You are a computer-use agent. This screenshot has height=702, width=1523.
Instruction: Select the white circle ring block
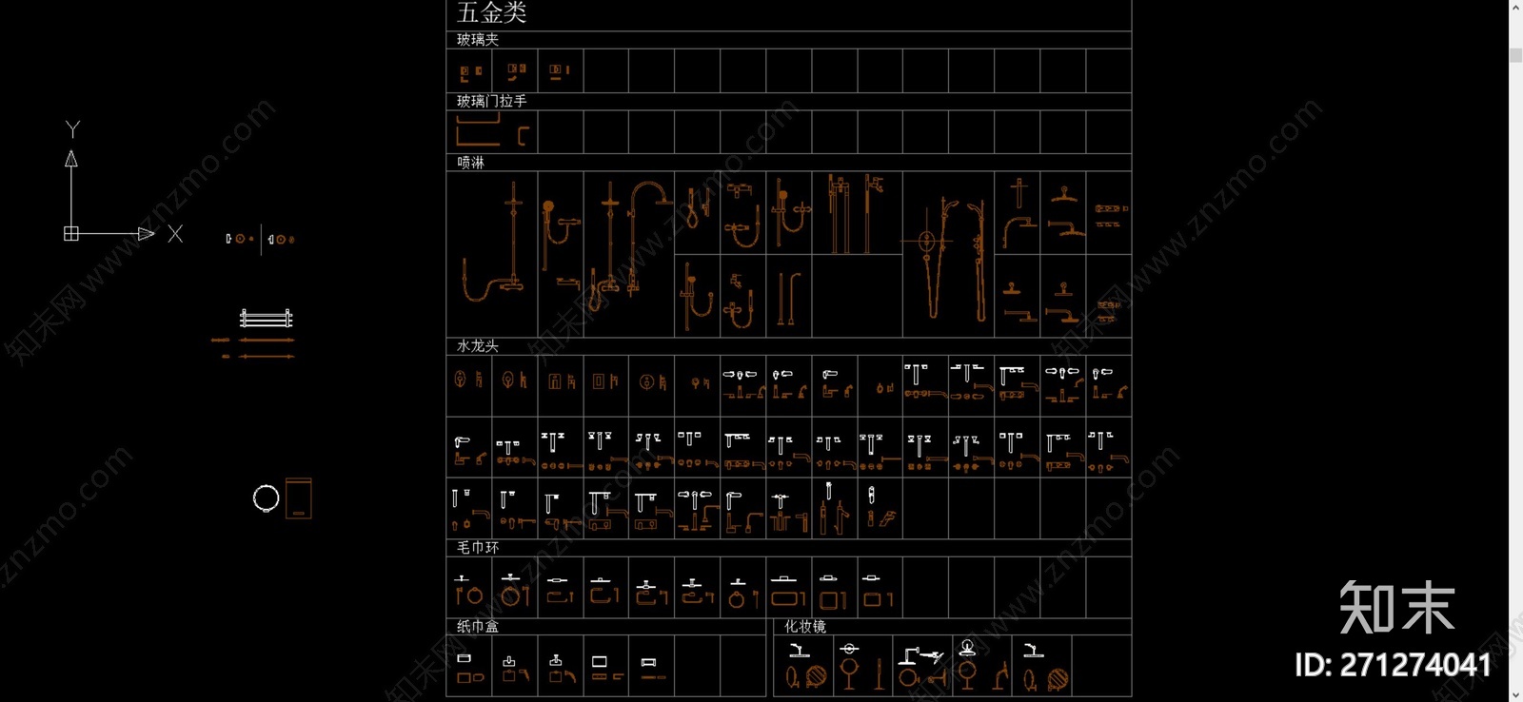click(x=266, y=497)
